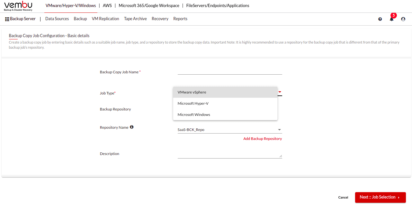412x204 pixels.
Task: Open the Backup Server module grid
Action: point(20,19)
